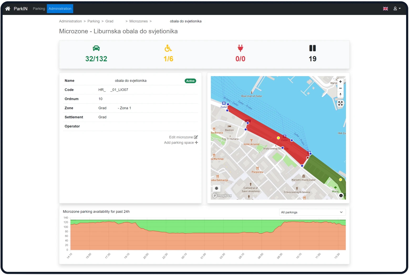Click the Active status badge

click(190, 81)
